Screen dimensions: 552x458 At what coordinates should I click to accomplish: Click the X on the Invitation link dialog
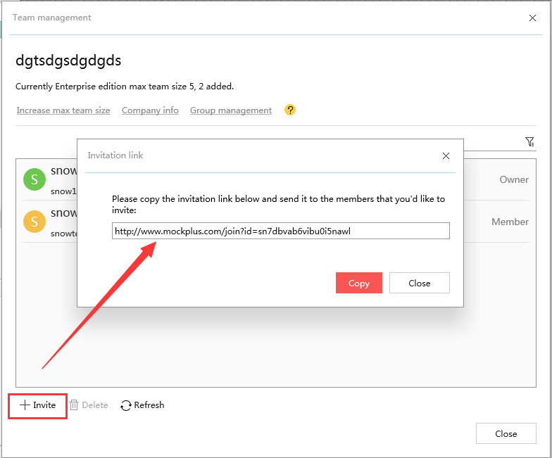pos(446,156)
